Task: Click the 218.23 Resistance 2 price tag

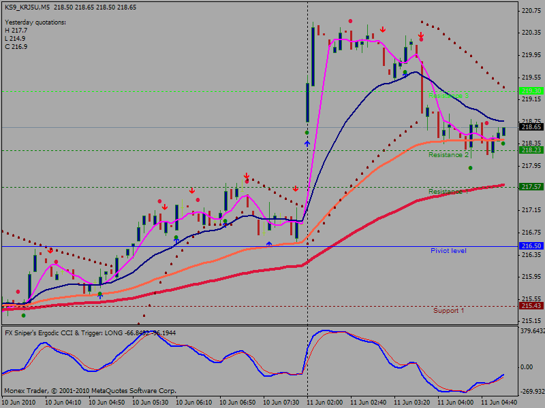Action: pyautogui.click(x=531, y=150)
